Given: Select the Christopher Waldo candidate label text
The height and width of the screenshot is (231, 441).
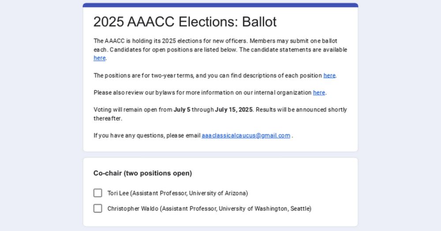Looking at the screenshot, I should (209, 209).
